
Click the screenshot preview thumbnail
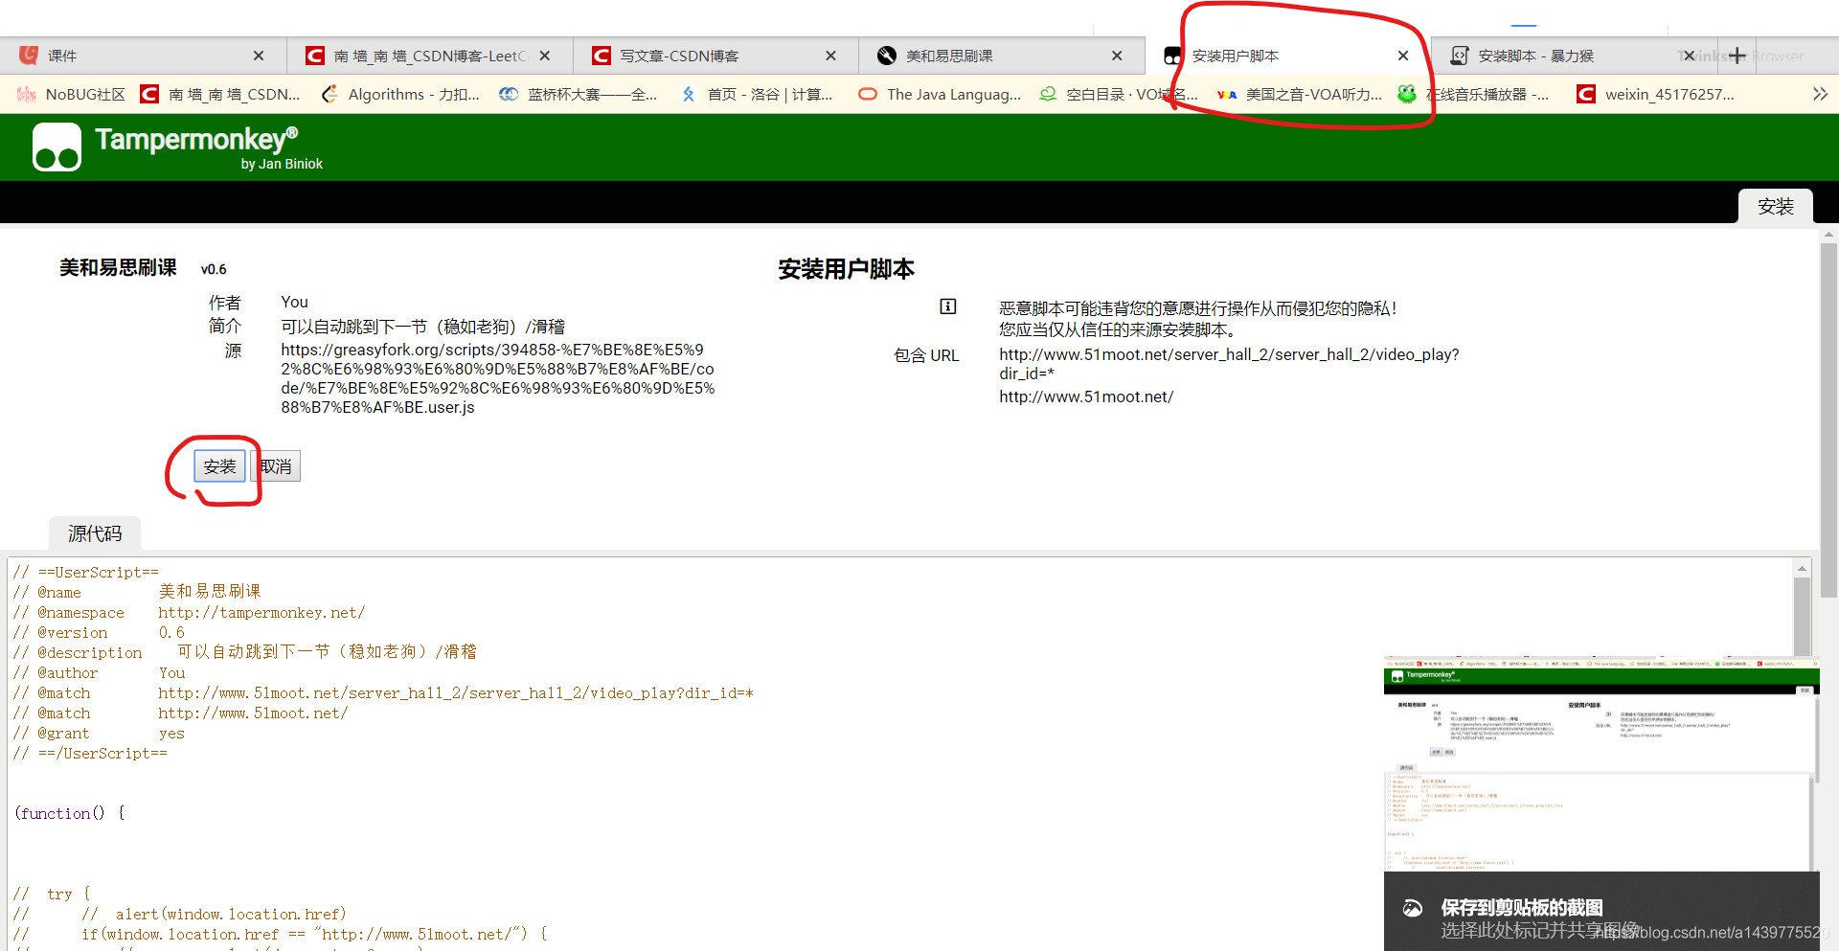coord(1601,763)
